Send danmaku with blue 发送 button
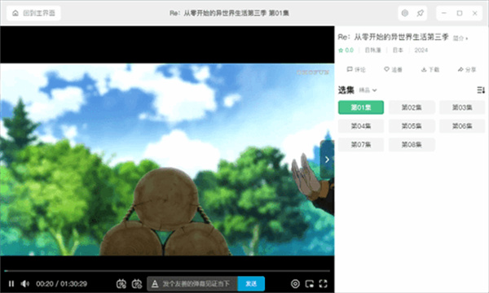 click(x=251, y=284)
